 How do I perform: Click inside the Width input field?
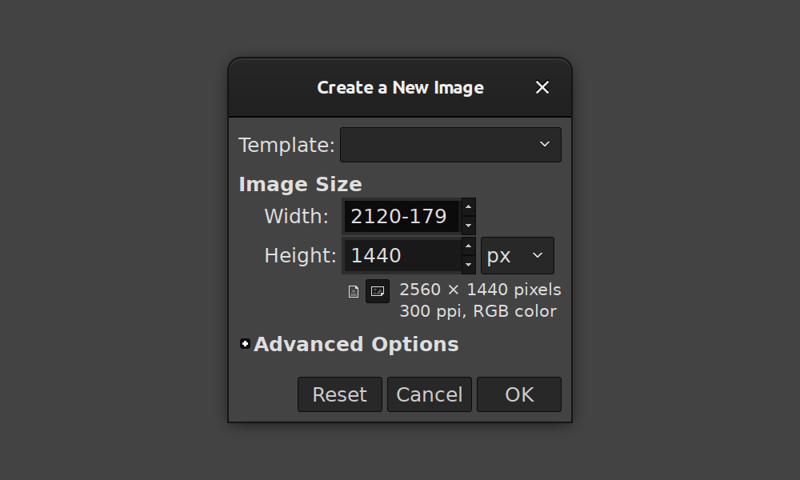point(400,216)
